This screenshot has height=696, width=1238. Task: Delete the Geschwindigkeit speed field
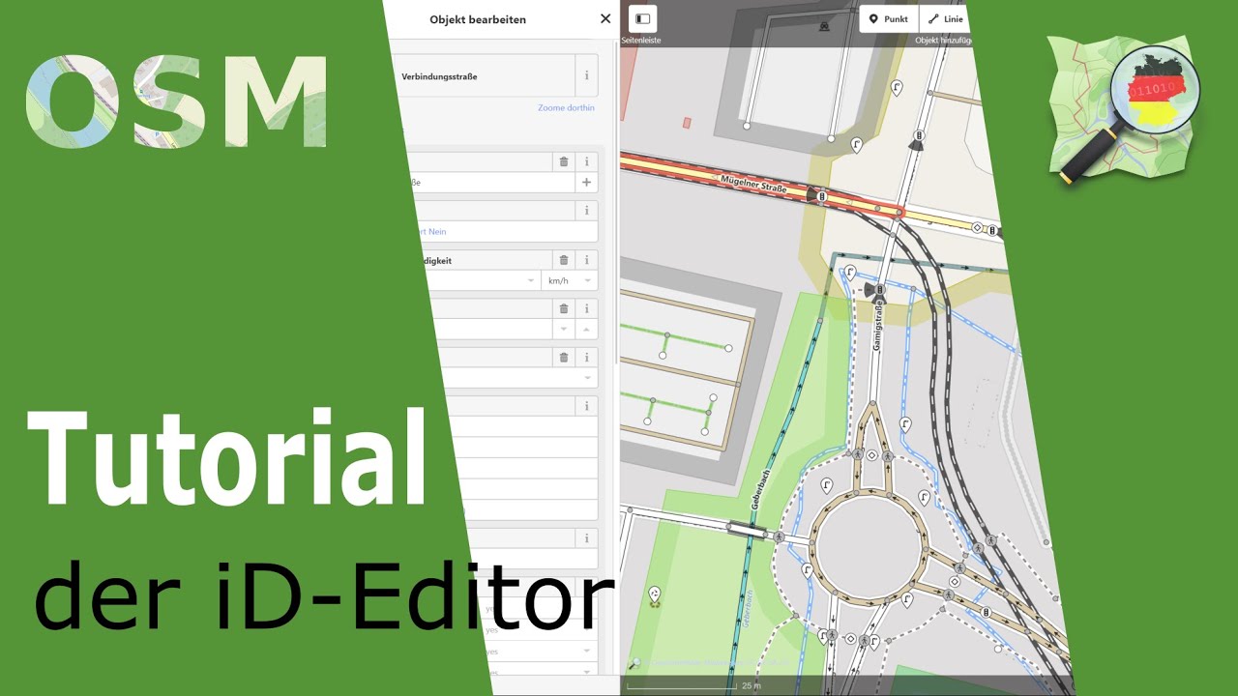564,259
